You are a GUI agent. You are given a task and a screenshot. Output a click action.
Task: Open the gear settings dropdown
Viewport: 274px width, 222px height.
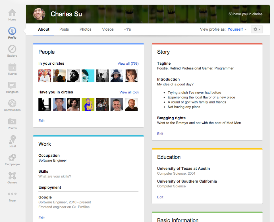[257, 29]
